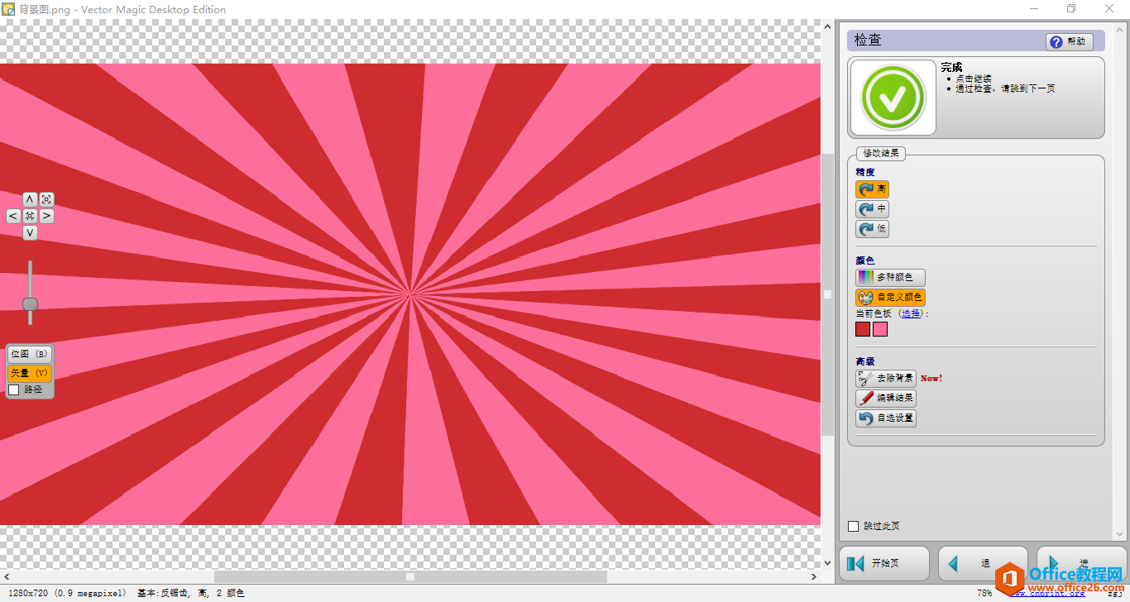Click the 退 back button

[x=983, y=564]
